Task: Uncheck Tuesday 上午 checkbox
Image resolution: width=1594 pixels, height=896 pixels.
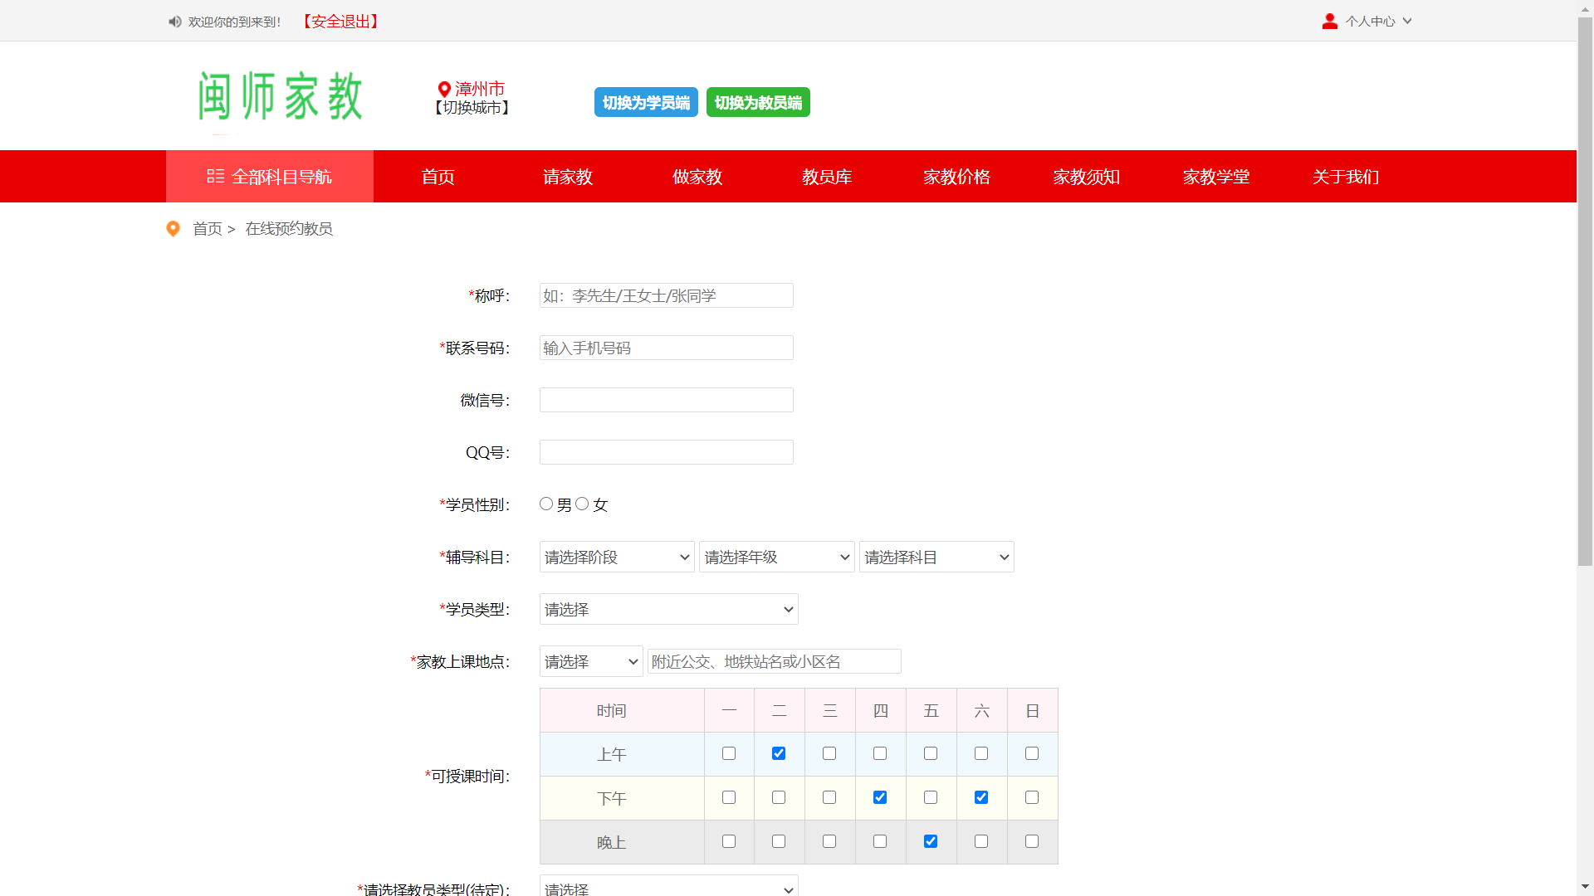Action: [x=779, y=753]
